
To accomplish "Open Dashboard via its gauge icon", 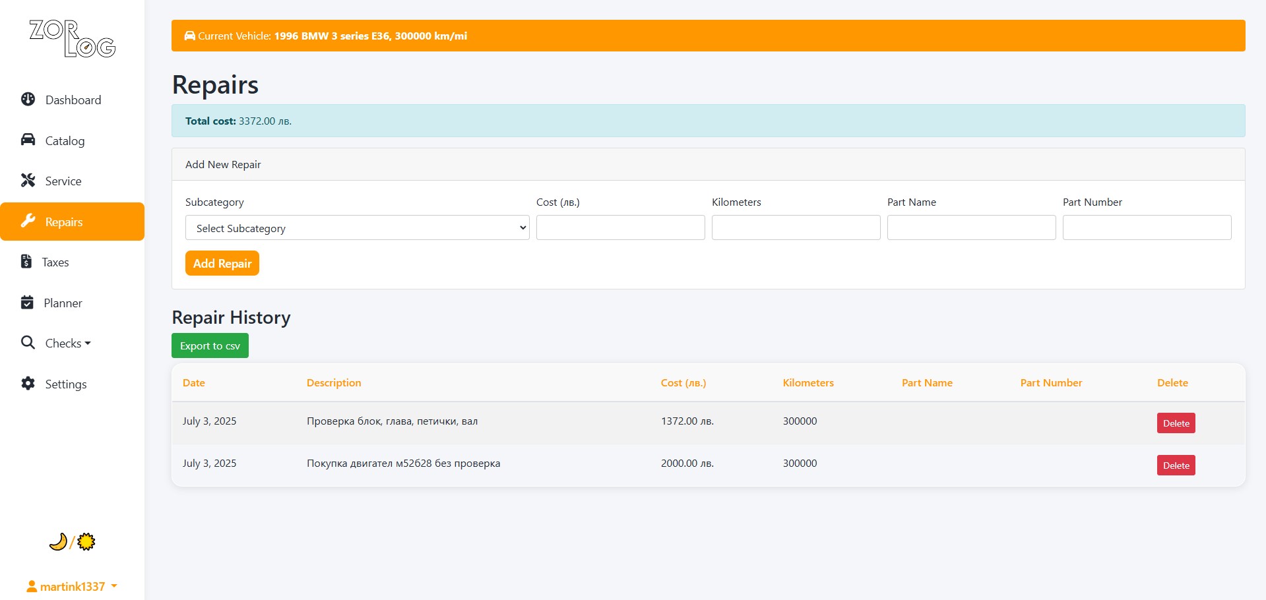I will pos(28,100).
